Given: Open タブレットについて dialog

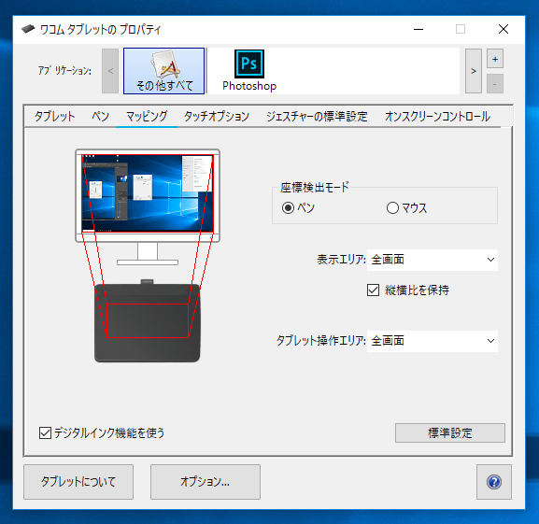Looking at the screenshot, I should [78, 482].
